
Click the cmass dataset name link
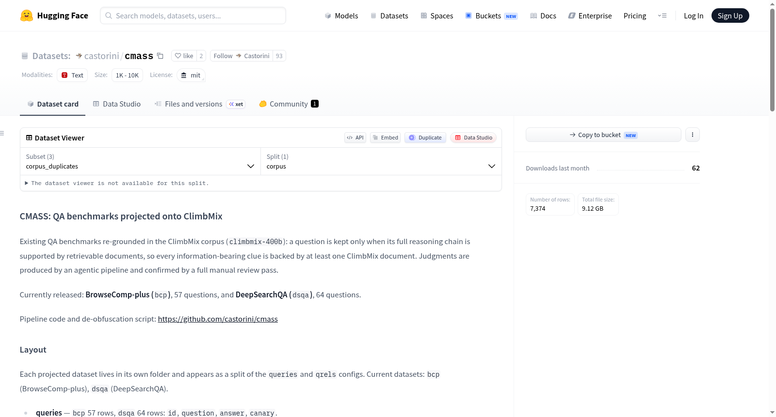[x=139, y=56]
